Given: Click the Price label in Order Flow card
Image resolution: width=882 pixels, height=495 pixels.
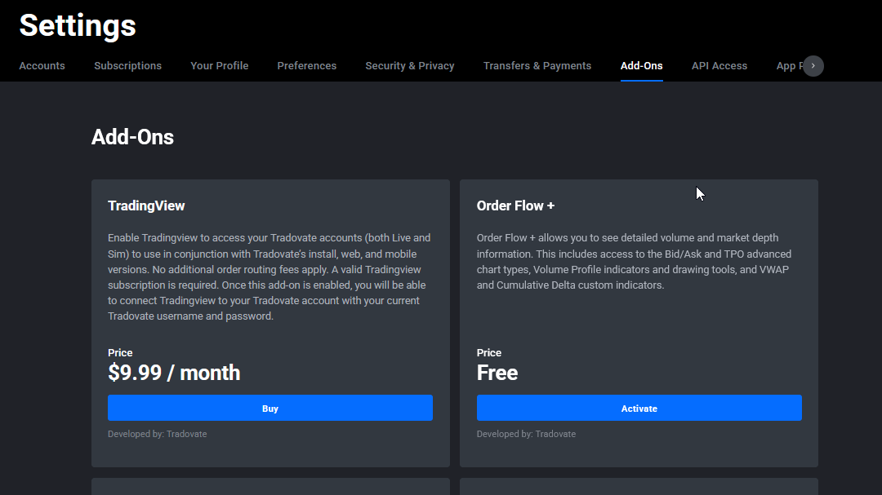Looking at the screenshot, I should click(x=489, y=353).
